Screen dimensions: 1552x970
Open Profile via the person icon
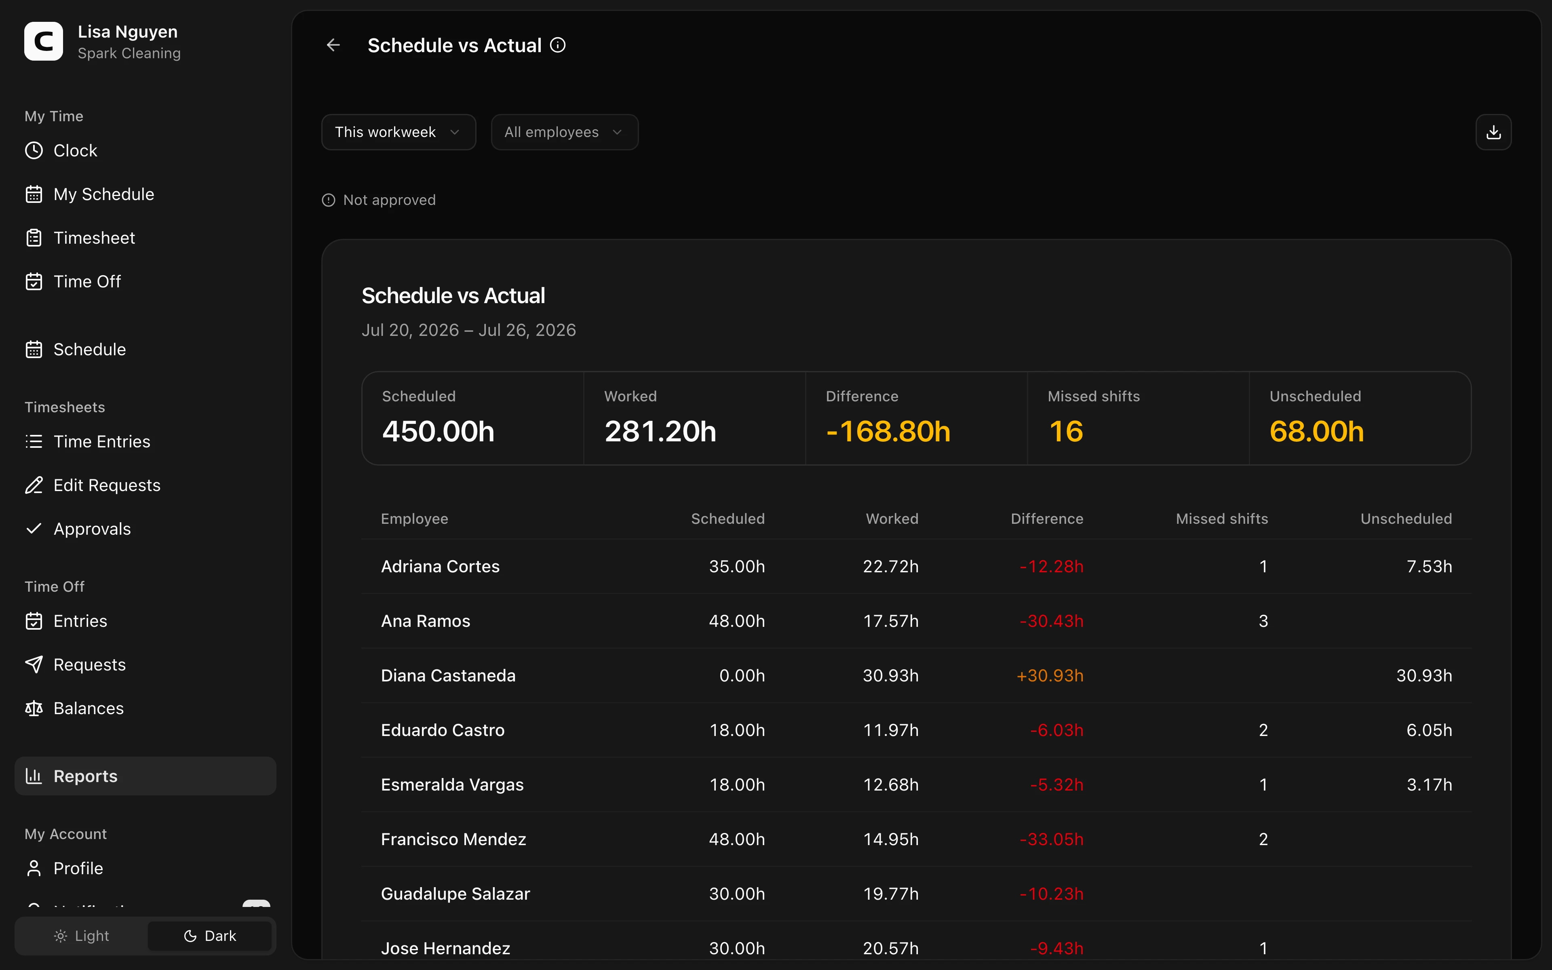(34, 868)
